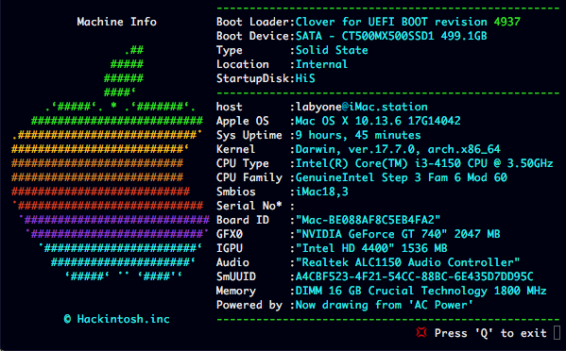Select the StartupDisk value HiS
The width and height of the screenshot is (566, 351).
pos(305,78)
